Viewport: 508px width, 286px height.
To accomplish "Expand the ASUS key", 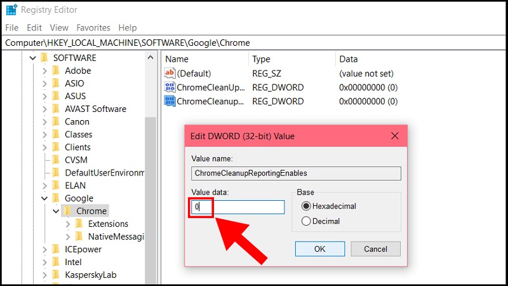I will click(x=44, y=97).
